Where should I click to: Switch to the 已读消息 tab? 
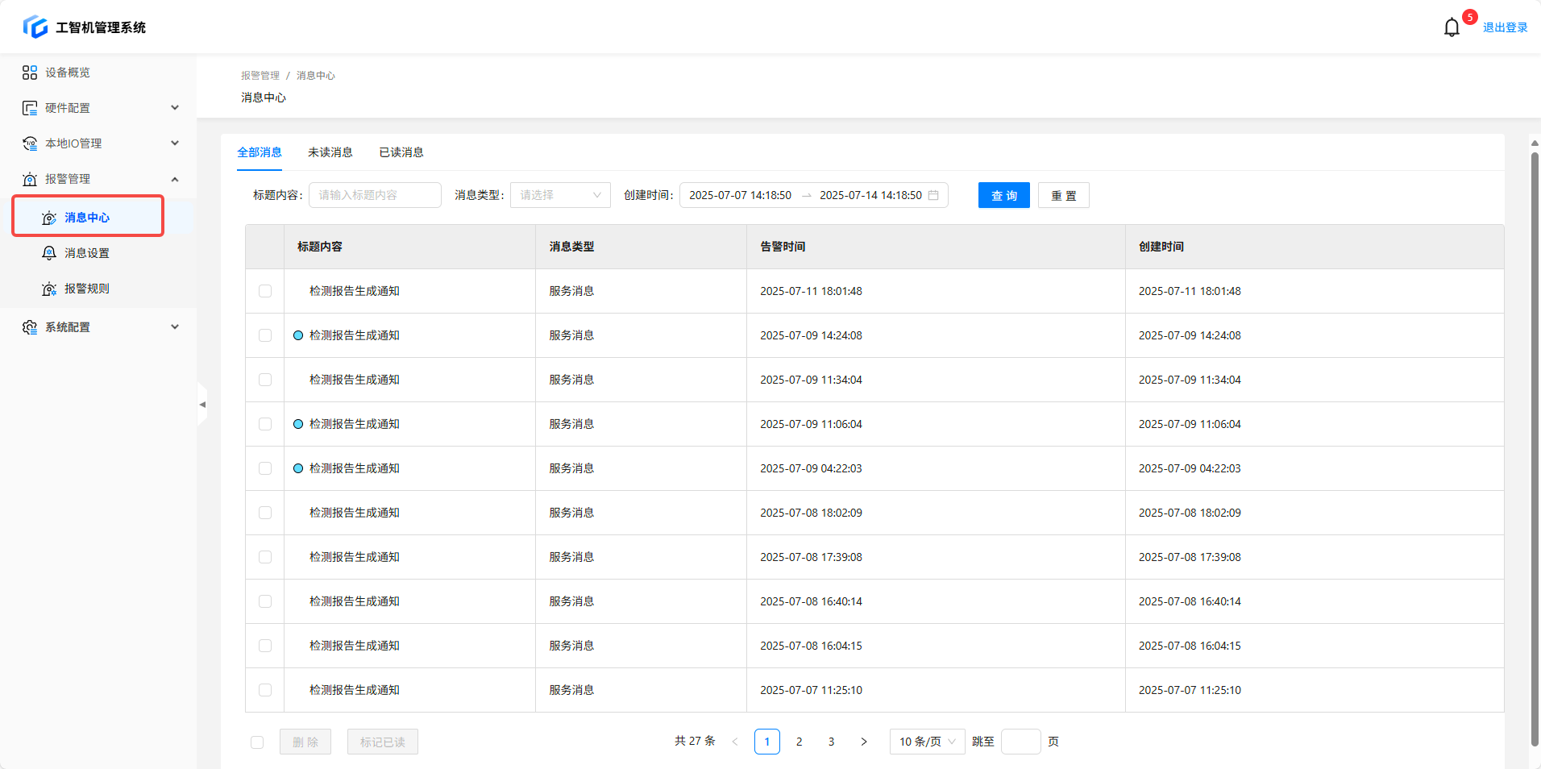pyautogui.click(x=401, y=152)
